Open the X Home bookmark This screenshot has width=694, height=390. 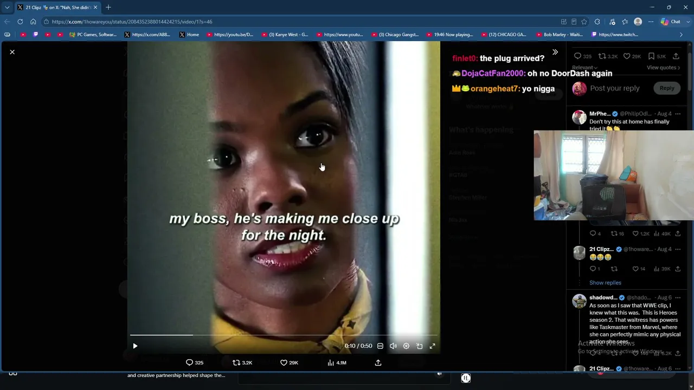point(189,35)
